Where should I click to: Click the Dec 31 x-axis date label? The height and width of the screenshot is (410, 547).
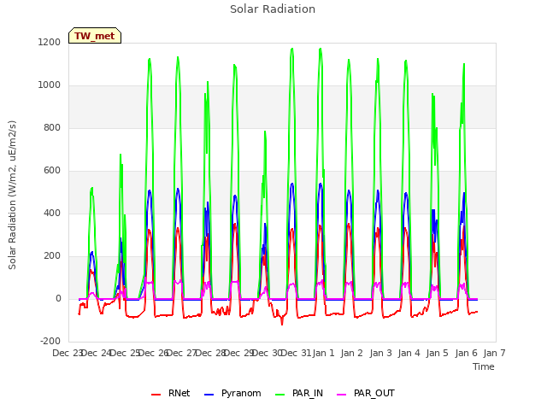(296, 353)
